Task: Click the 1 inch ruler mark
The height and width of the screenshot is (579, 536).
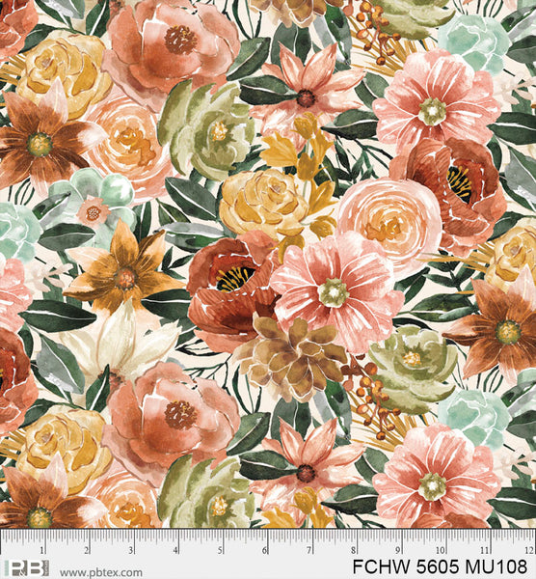Action: click(x=42, y=551)
